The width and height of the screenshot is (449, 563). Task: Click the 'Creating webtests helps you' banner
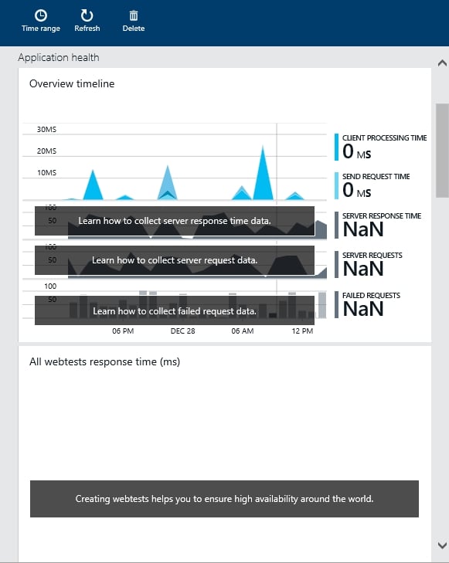pyautogui.click(x=224, y=499)
